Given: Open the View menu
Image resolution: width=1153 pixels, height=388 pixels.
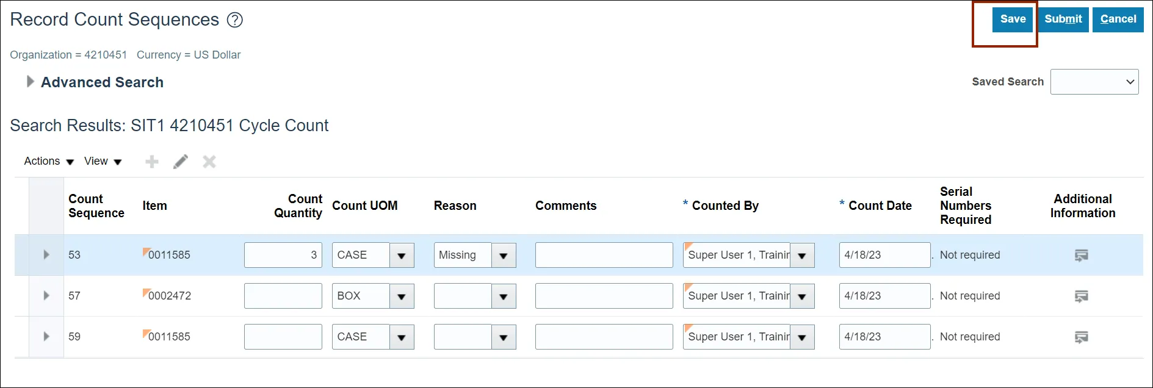Looking at the screenshot, I should pyautogui.click(x=103, y=161).
